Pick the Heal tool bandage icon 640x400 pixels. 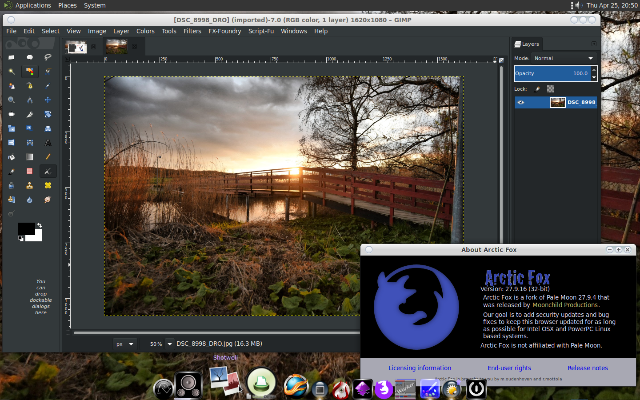click(x=48, y=185)
